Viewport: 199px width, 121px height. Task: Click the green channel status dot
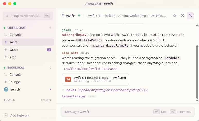(79, 16)
